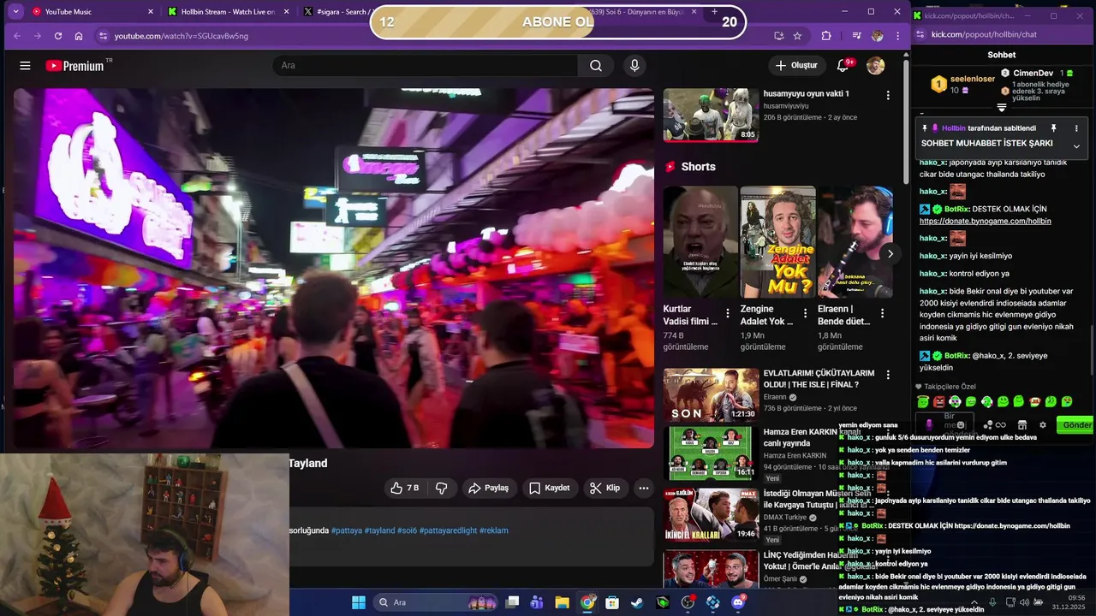
Task: Bookmark this page with star icon
Action: click(797, 36)
